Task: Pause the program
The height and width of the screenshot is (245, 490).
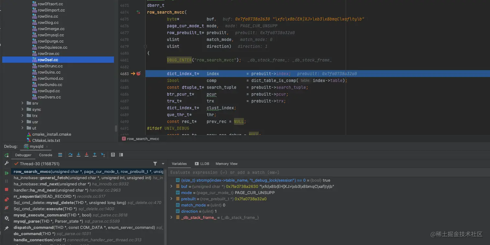Action: 6,181
